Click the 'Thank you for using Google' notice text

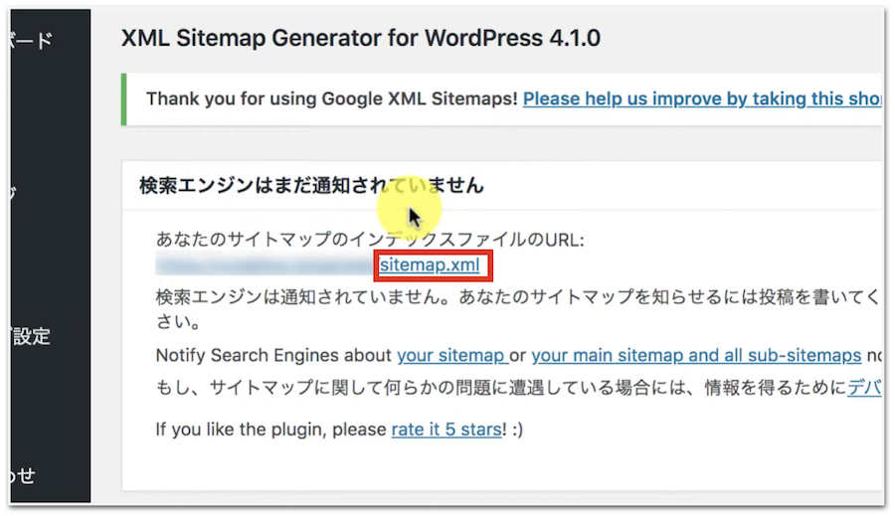point(331,98)
